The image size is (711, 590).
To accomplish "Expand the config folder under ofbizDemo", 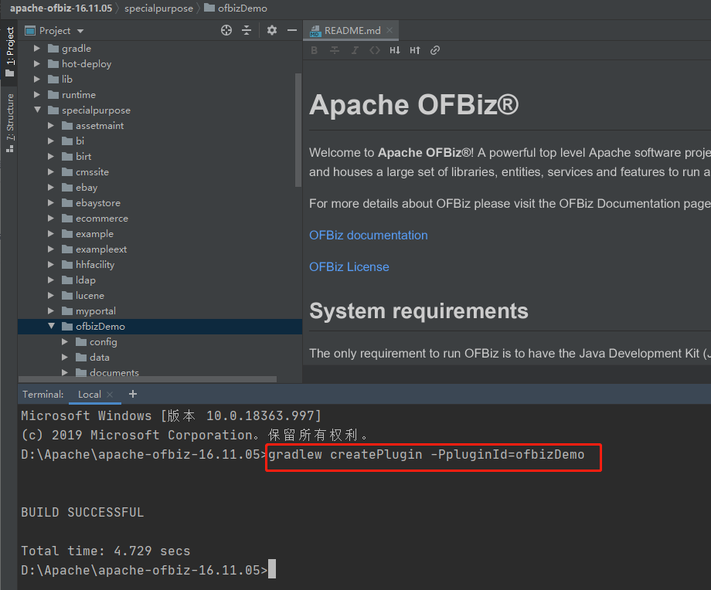I will pos(64,341).
